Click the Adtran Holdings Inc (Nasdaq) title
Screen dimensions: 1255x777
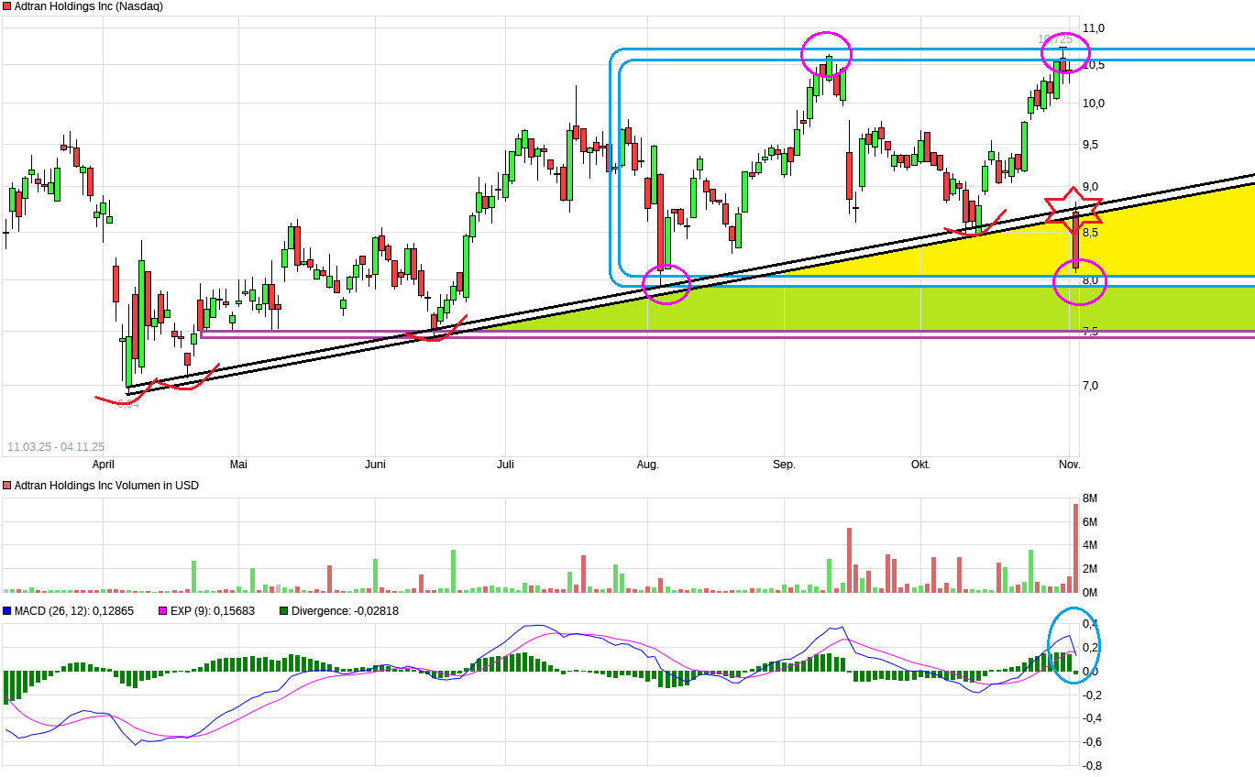[87, 6]
